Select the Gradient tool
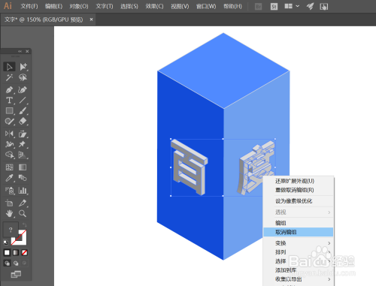Screen dimensions: 376x286 coord(23,167)
